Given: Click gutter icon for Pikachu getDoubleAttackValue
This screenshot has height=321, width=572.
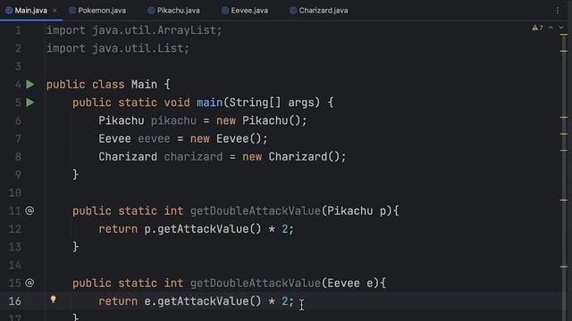Looking at the screenshot, I should [x=29, y=210].
